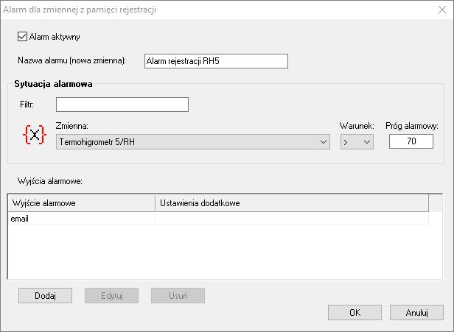Screen dimensions: 454x332
Task: Click the Dodaj button
Action: point(45,296)
